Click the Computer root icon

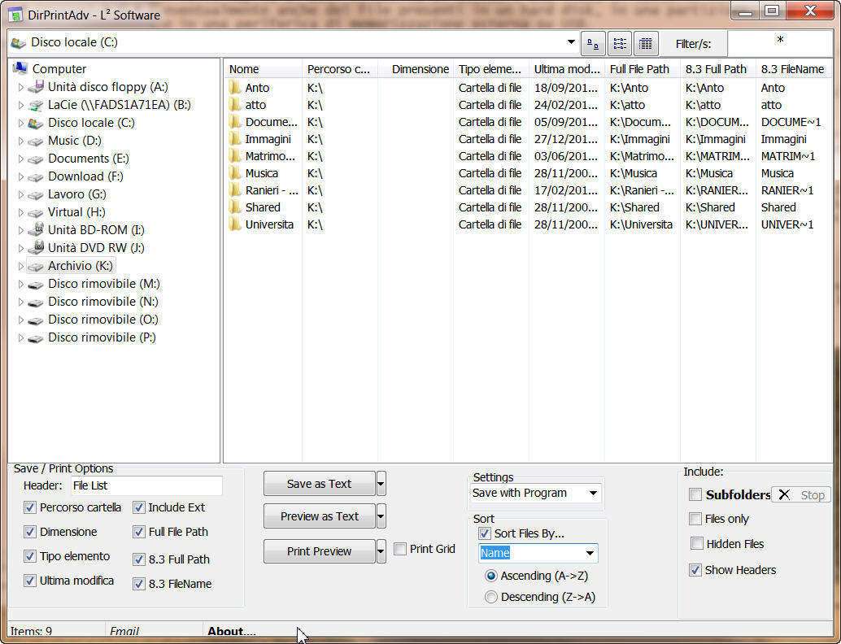pos(20,68)
